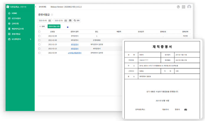Click the start date field 2021-01-01
205x121 pixels.
[45, 21]
